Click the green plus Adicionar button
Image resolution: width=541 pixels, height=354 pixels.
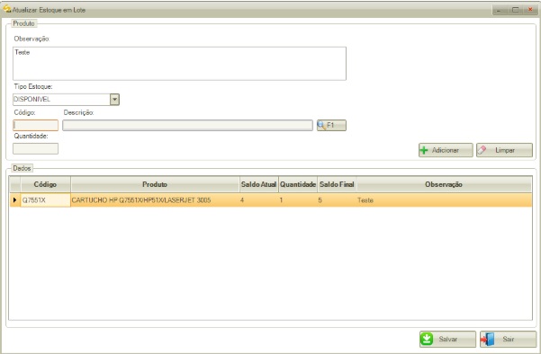tap(446, 150)
